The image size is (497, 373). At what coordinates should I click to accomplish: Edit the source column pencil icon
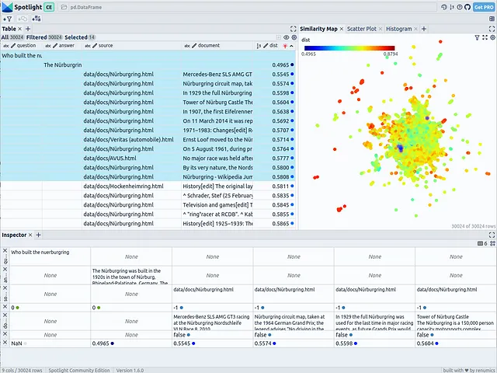95,46
